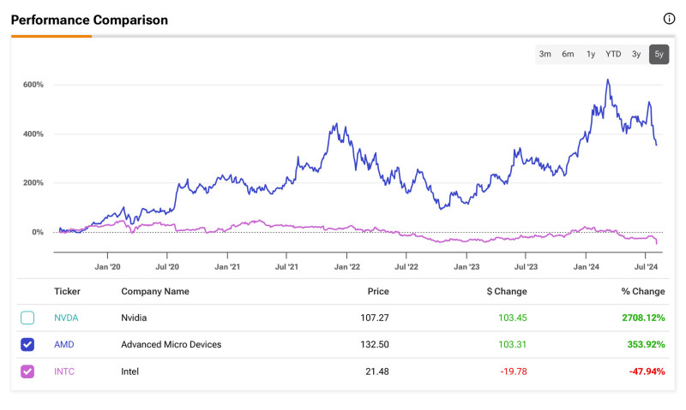Image resolution: width=686 pixels, height=410 pixels.
Task: Click the Jul '24 axis label
Action: tap(646, 267)
